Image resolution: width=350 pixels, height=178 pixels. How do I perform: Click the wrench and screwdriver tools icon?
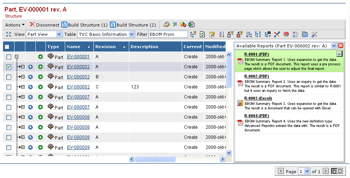pos(314,34)
